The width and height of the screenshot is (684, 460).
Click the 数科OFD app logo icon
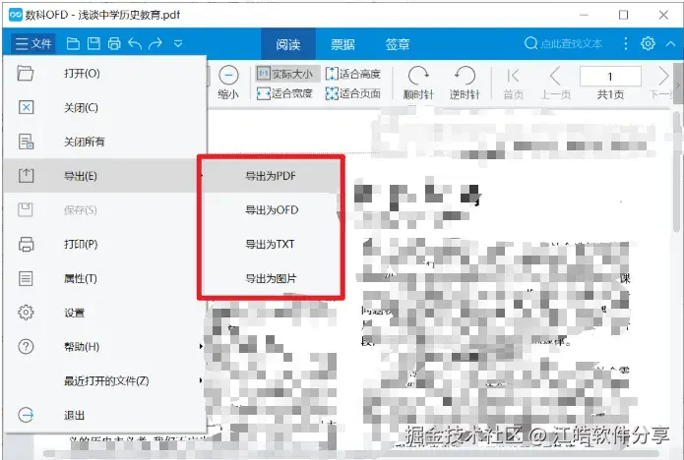16,15
